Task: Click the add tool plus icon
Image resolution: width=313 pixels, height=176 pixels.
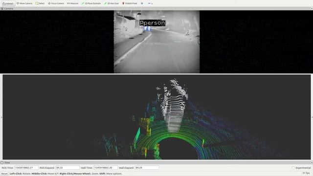Action: click(142, 3)
